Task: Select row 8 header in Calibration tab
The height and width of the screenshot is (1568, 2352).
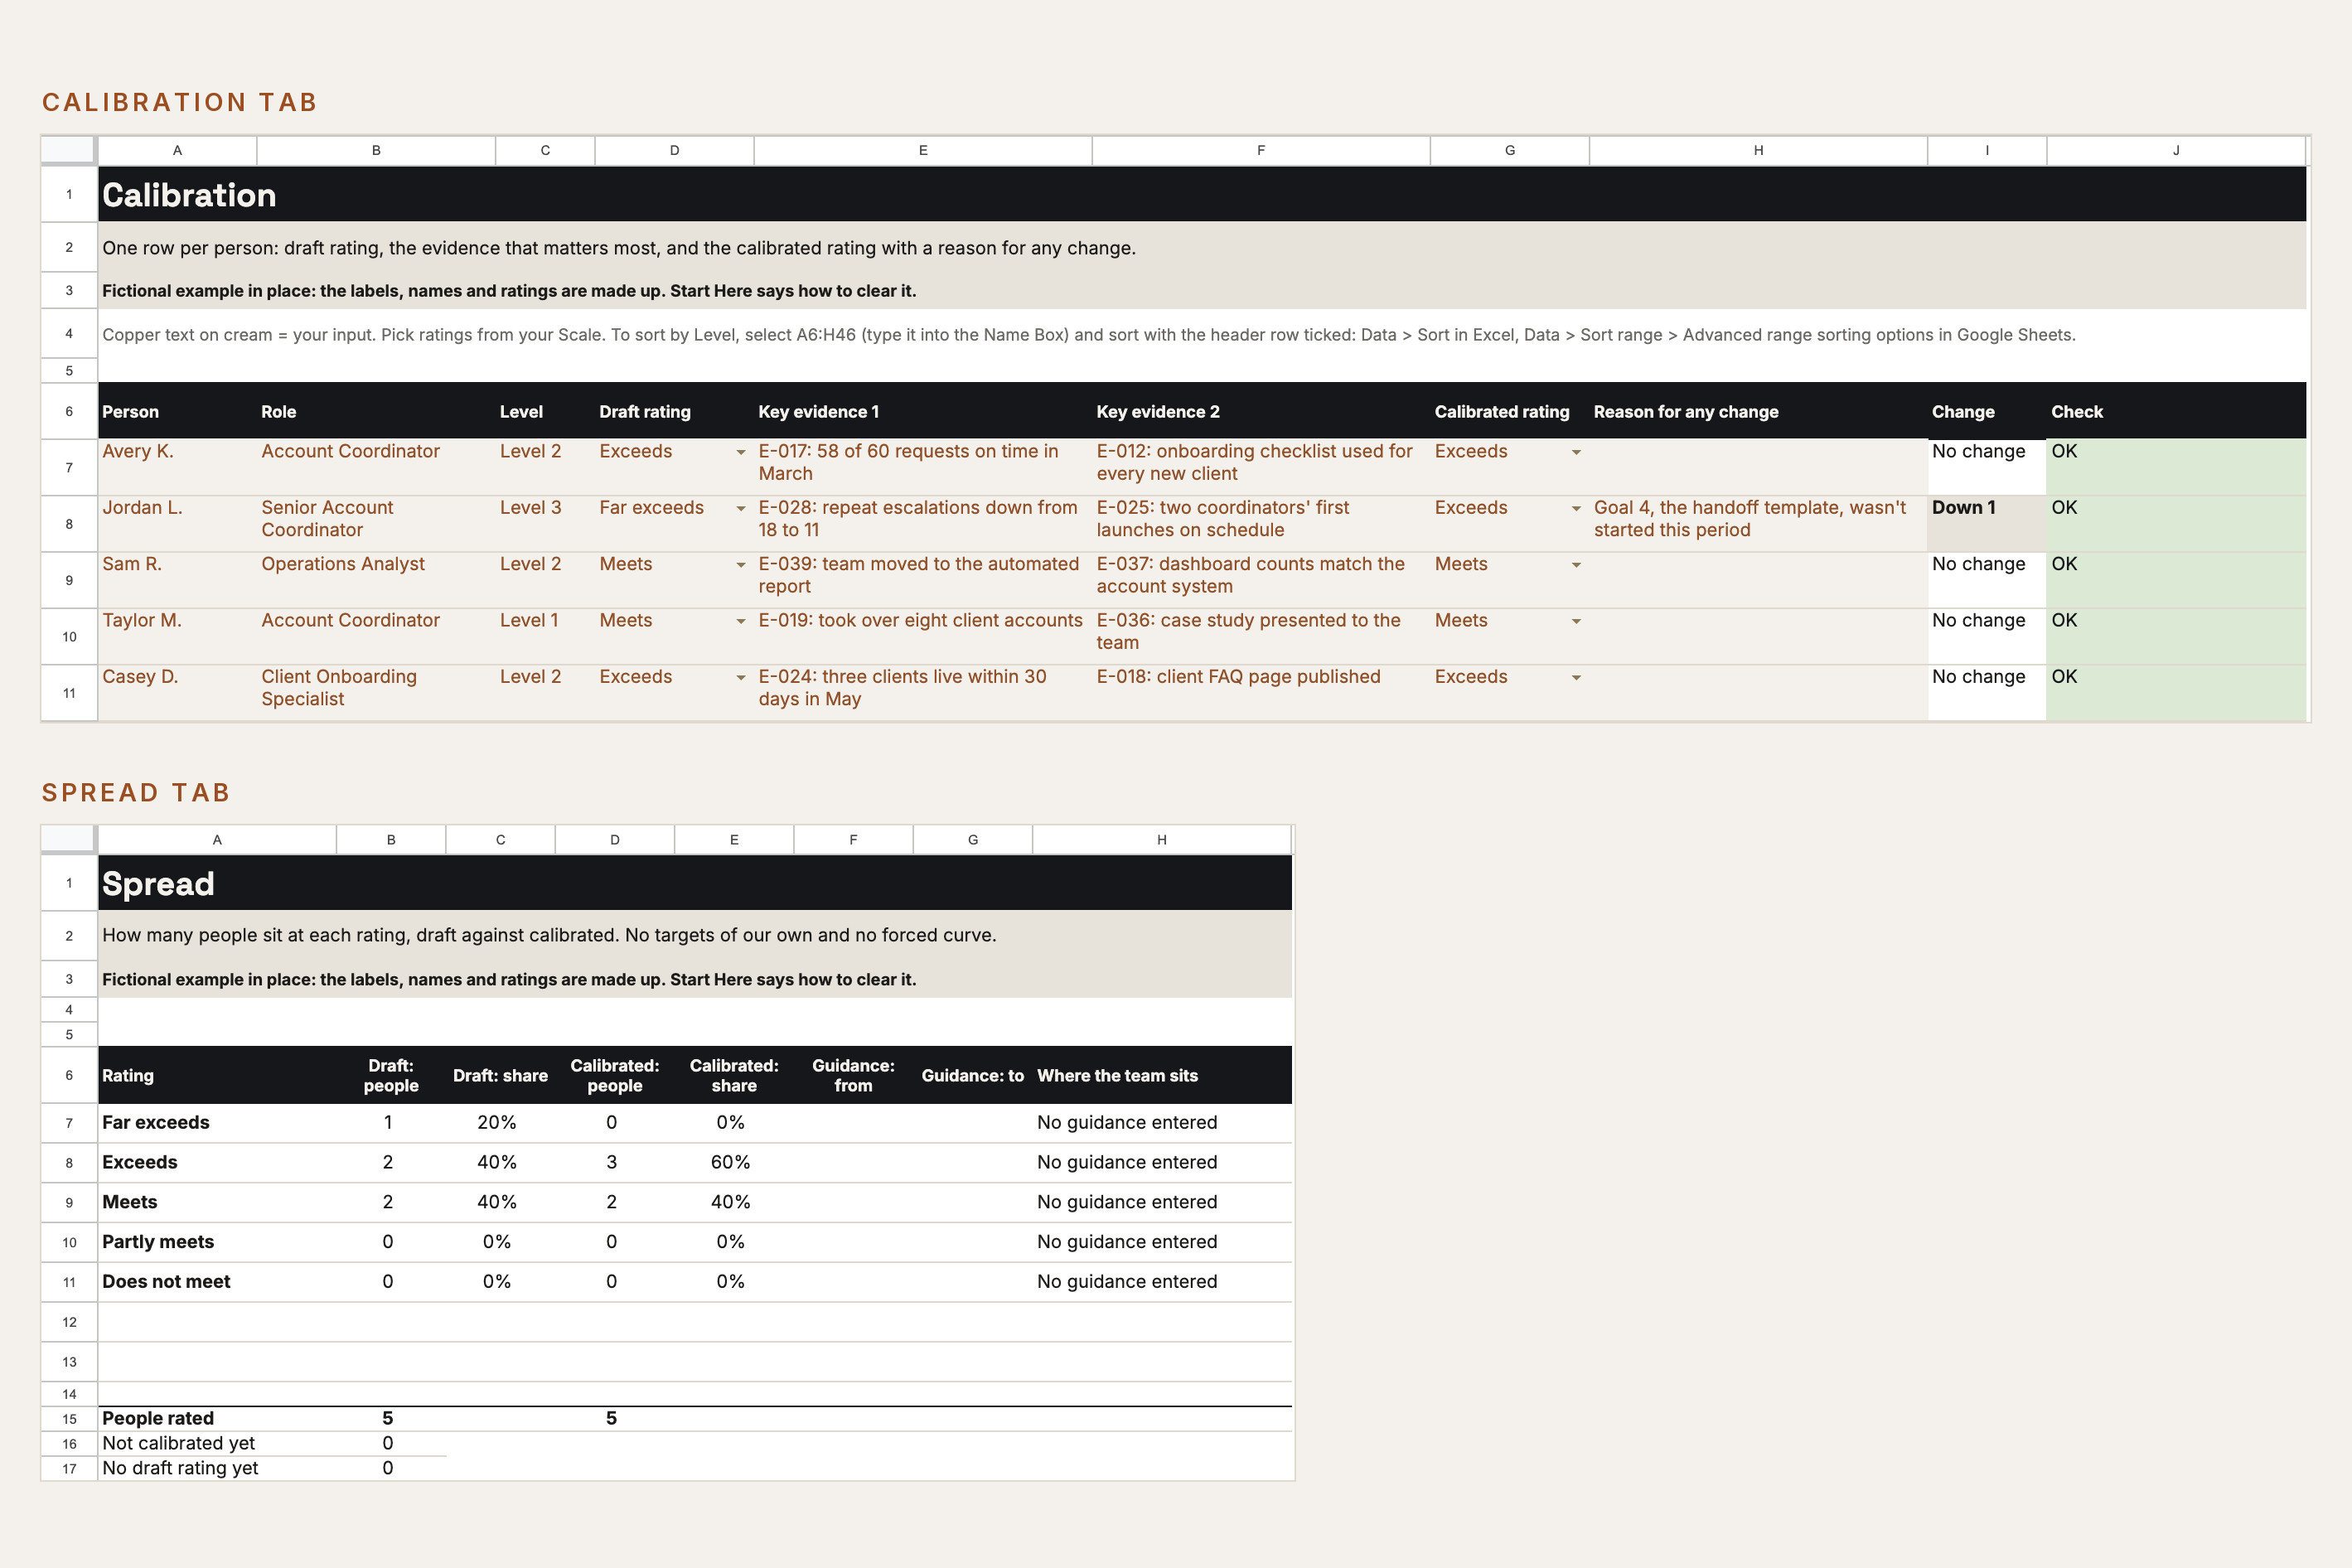Action: point(69,524)
